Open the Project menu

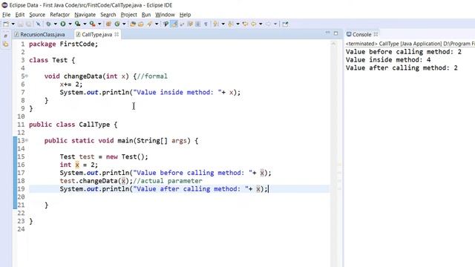[x=128, y=15]
